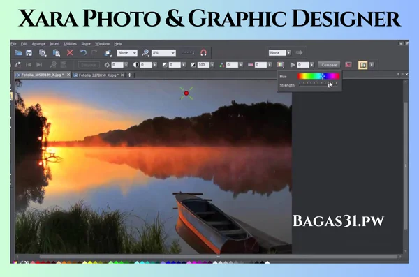Click the red levels histogram icon
This screenshot has width=419, height=277.
pos(348,65)
